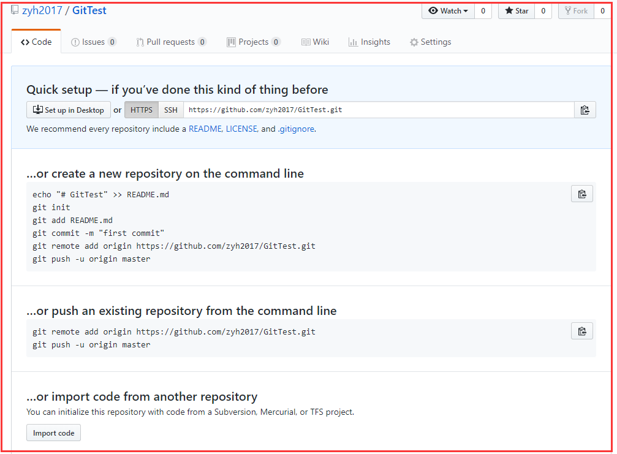Viewport: 617px width, 454px height.
Task: Click the watcher count next to Watch
Action: [483, 11]
